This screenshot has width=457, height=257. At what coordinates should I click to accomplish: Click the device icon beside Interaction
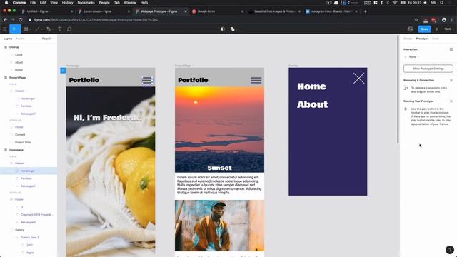click(x=451, y=49)
